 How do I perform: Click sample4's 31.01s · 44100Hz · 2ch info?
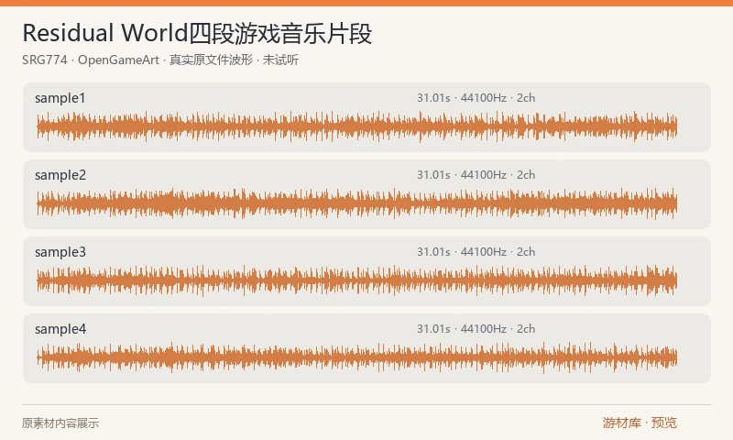point(476,329)
